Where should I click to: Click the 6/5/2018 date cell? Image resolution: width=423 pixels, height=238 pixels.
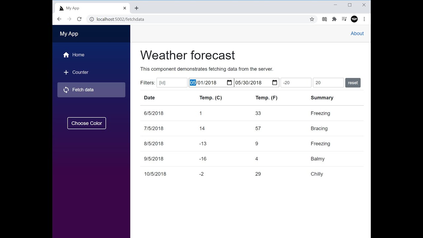pos(154,113)
